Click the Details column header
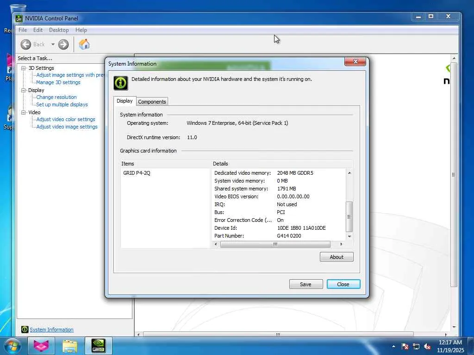Screen dimensions: 474x355 pyautogui.click(x=282, y=164)
